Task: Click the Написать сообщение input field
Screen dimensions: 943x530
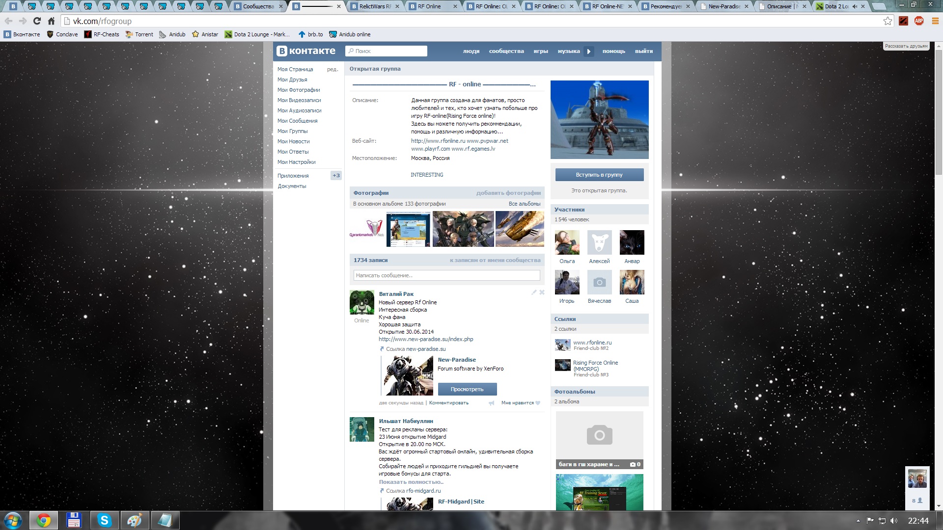Action: [446, 275]
